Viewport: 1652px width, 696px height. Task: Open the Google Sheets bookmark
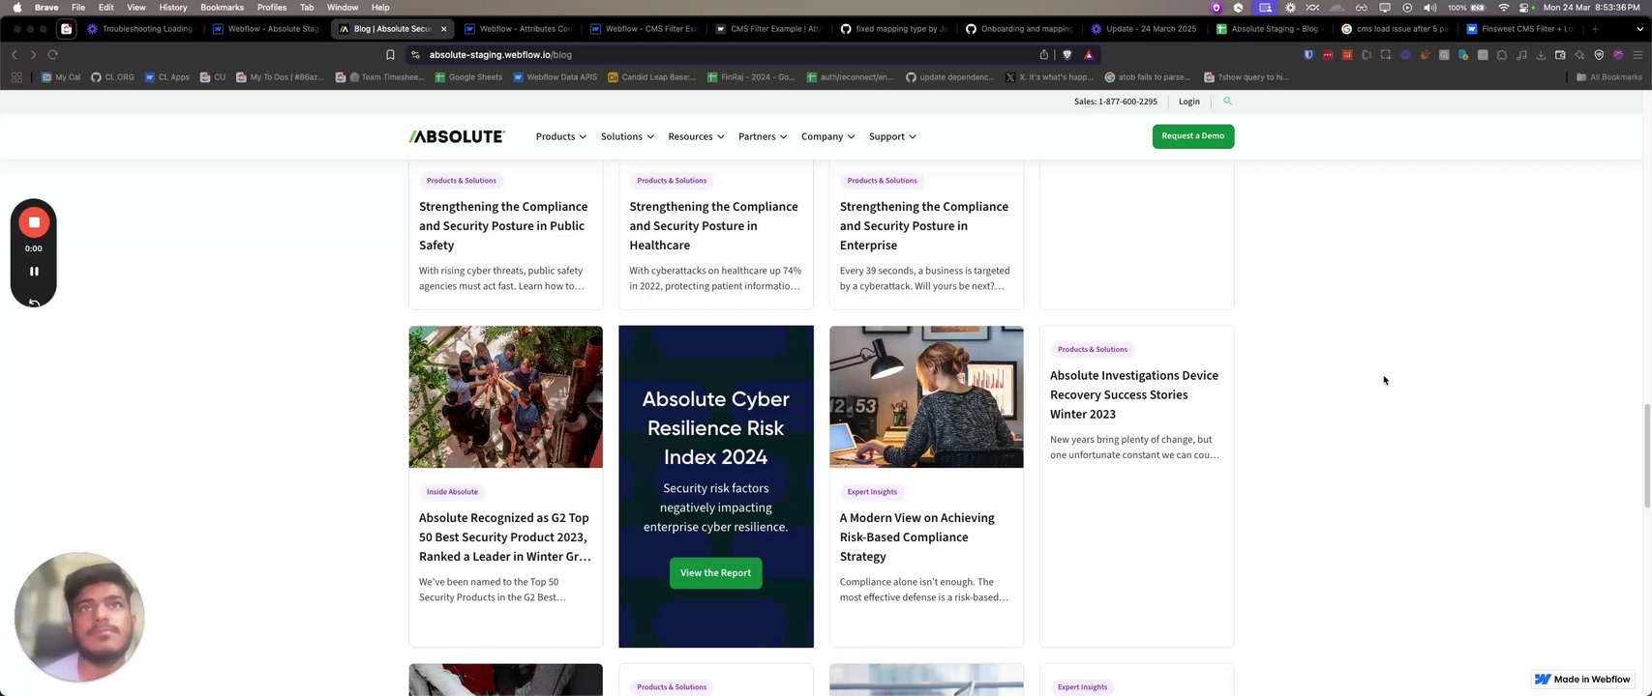[x=469, y=77]
